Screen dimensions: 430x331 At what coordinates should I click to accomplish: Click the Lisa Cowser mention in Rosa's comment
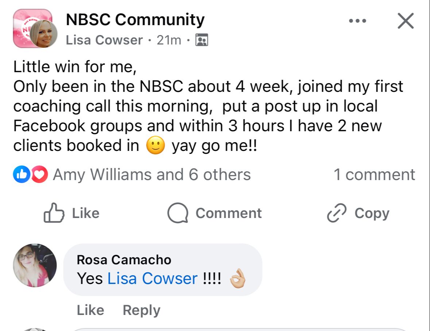152,279
